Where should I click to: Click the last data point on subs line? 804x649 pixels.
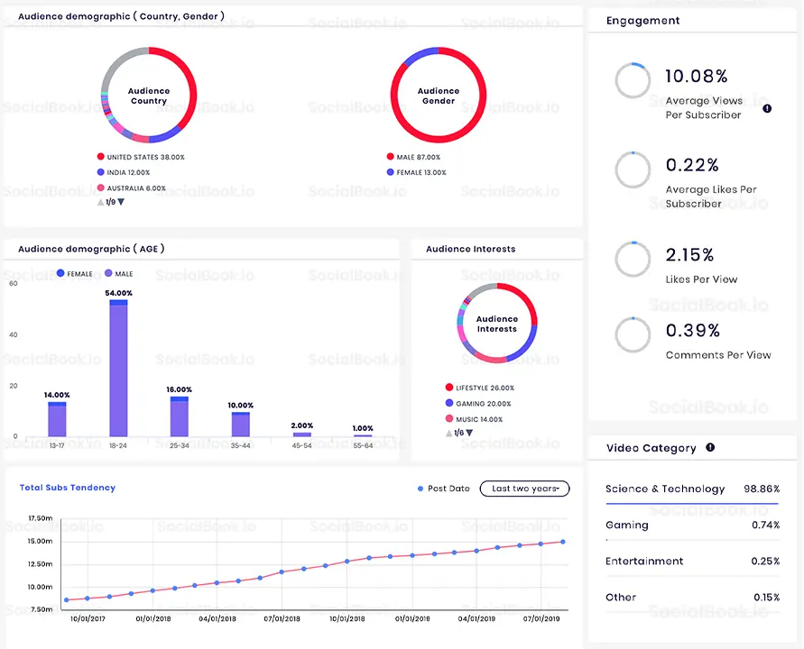pos(563,542)
